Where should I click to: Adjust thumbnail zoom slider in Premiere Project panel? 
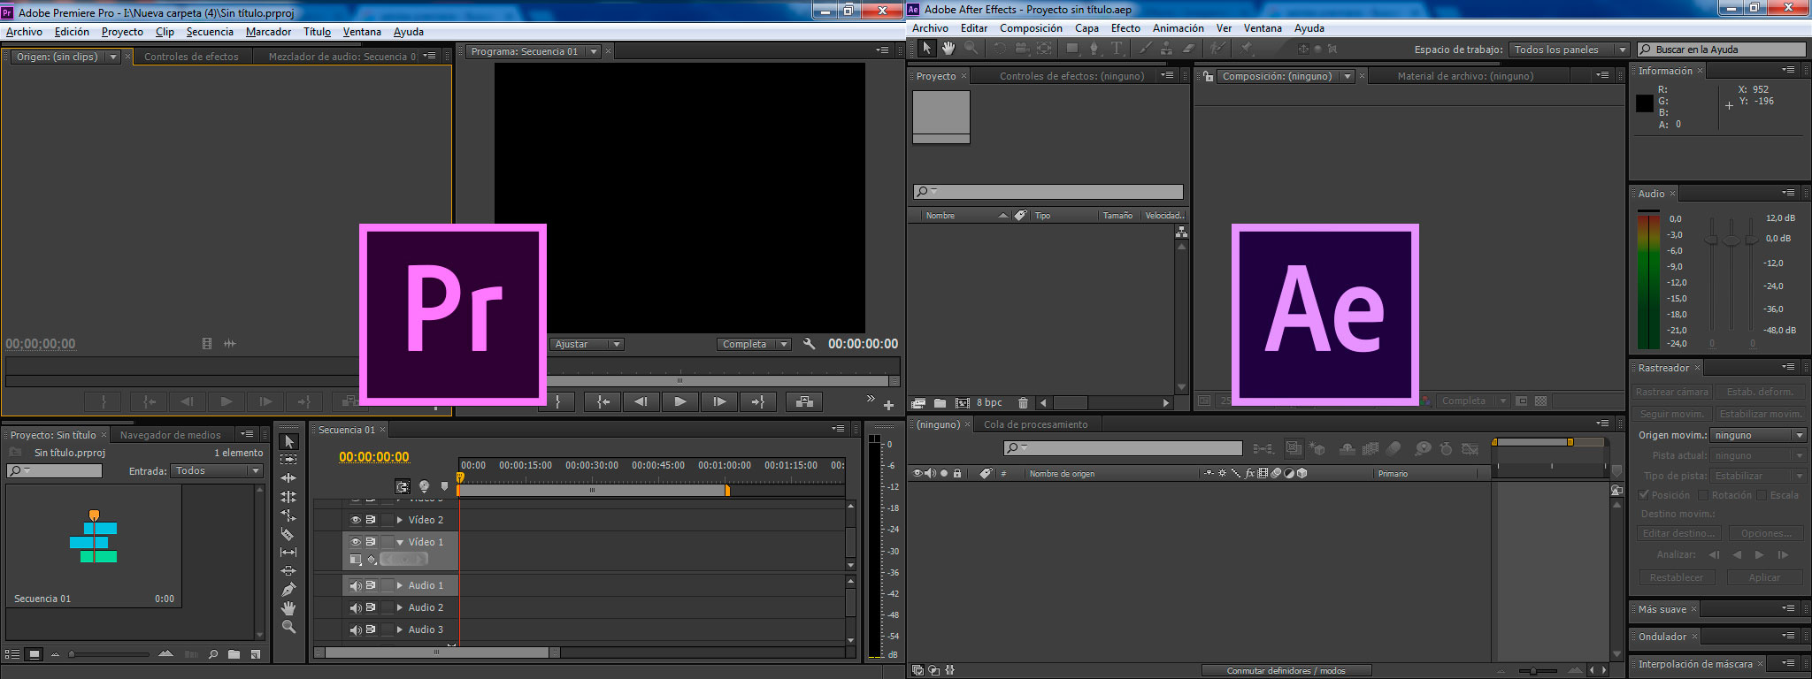coord(107,654)
